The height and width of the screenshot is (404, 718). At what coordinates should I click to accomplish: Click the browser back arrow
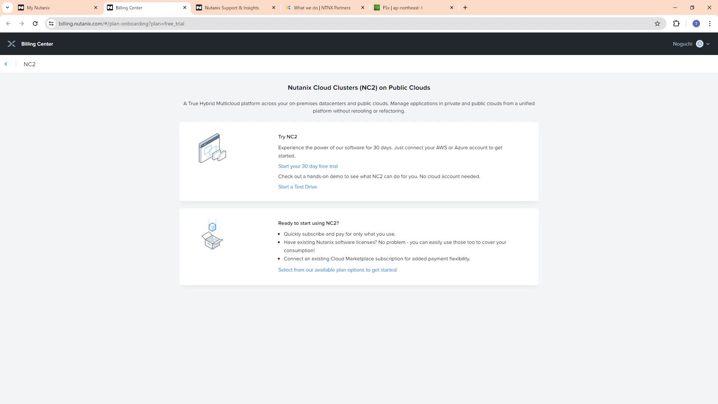tap(8, 24)
